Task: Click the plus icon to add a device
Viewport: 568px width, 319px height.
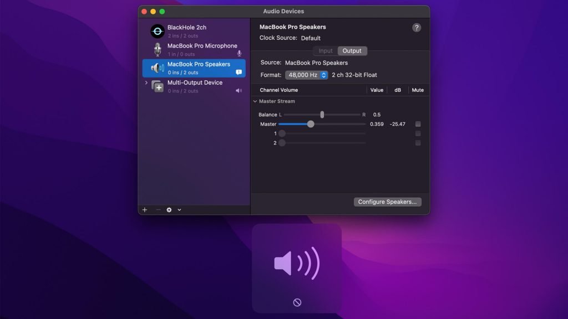Action: (x=144, y=210)
